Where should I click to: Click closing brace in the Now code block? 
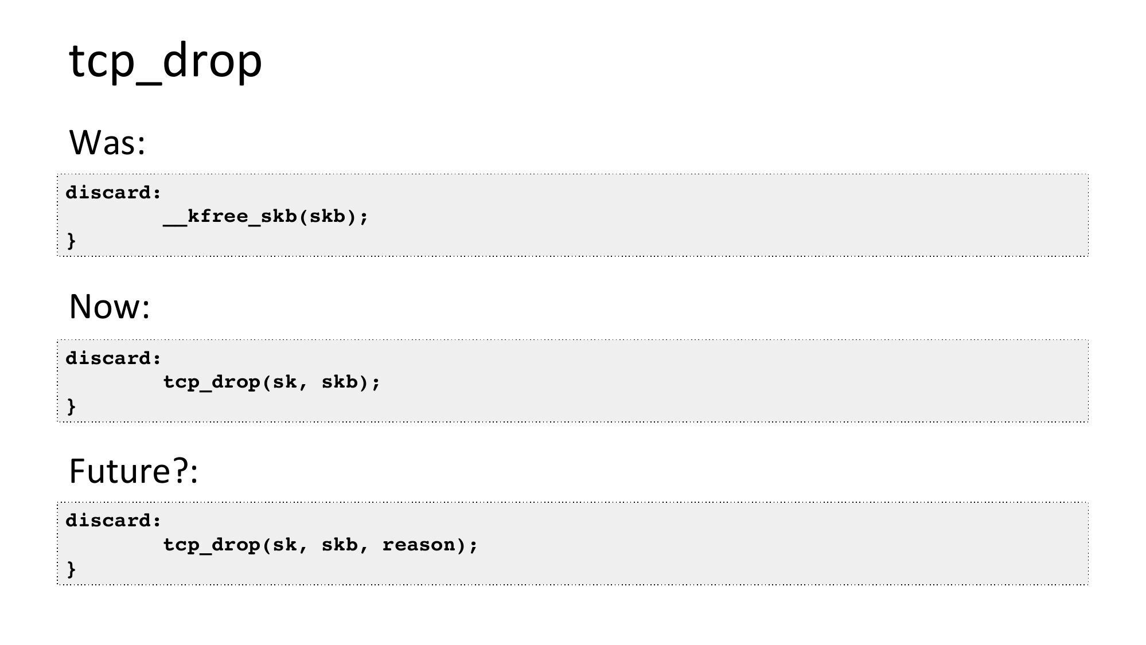point(71,406)
